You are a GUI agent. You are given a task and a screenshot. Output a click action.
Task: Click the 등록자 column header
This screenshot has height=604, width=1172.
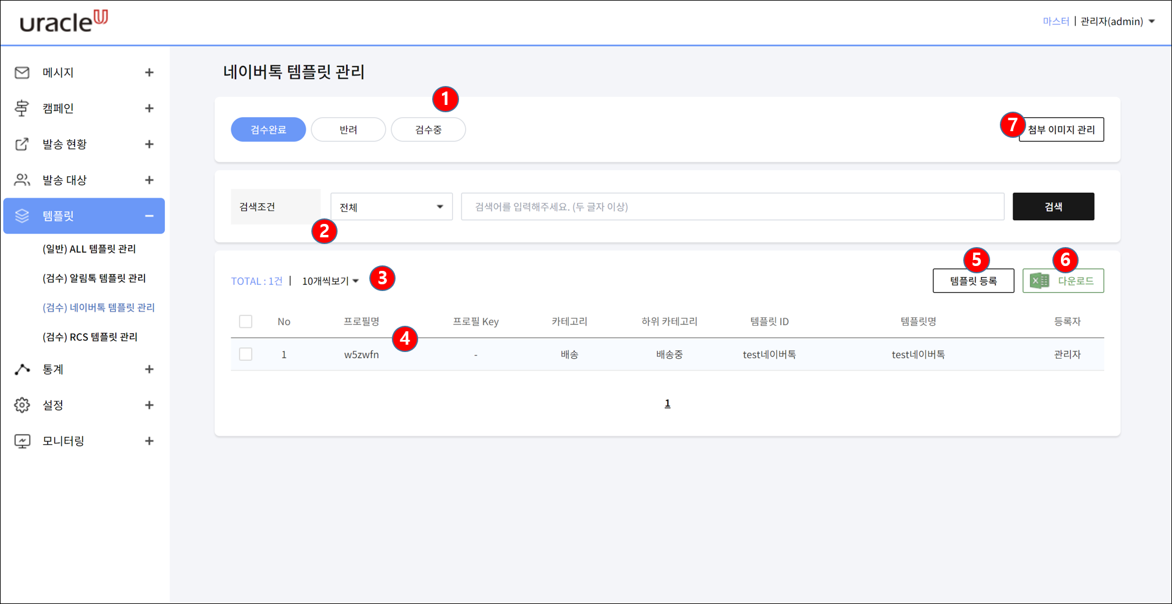click(1068, 322)
